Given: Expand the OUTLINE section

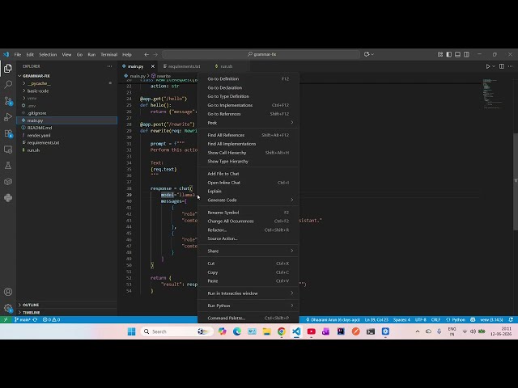Looking at the screenshot, I should (x=31, y=305).
